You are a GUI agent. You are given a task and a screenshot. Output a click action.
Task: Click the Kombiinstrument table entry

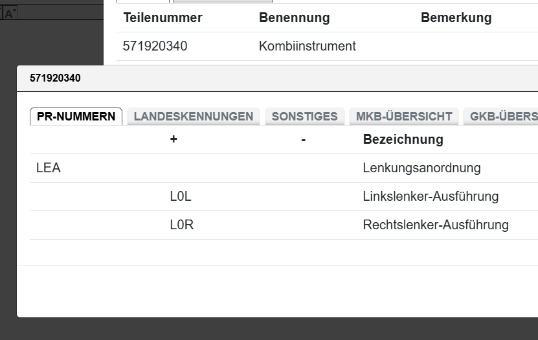[307, 47]
